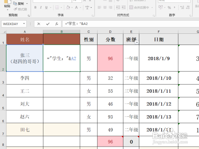
Task: Click Merge & Center (合并后居中)
Action: (x=139, y=8)
